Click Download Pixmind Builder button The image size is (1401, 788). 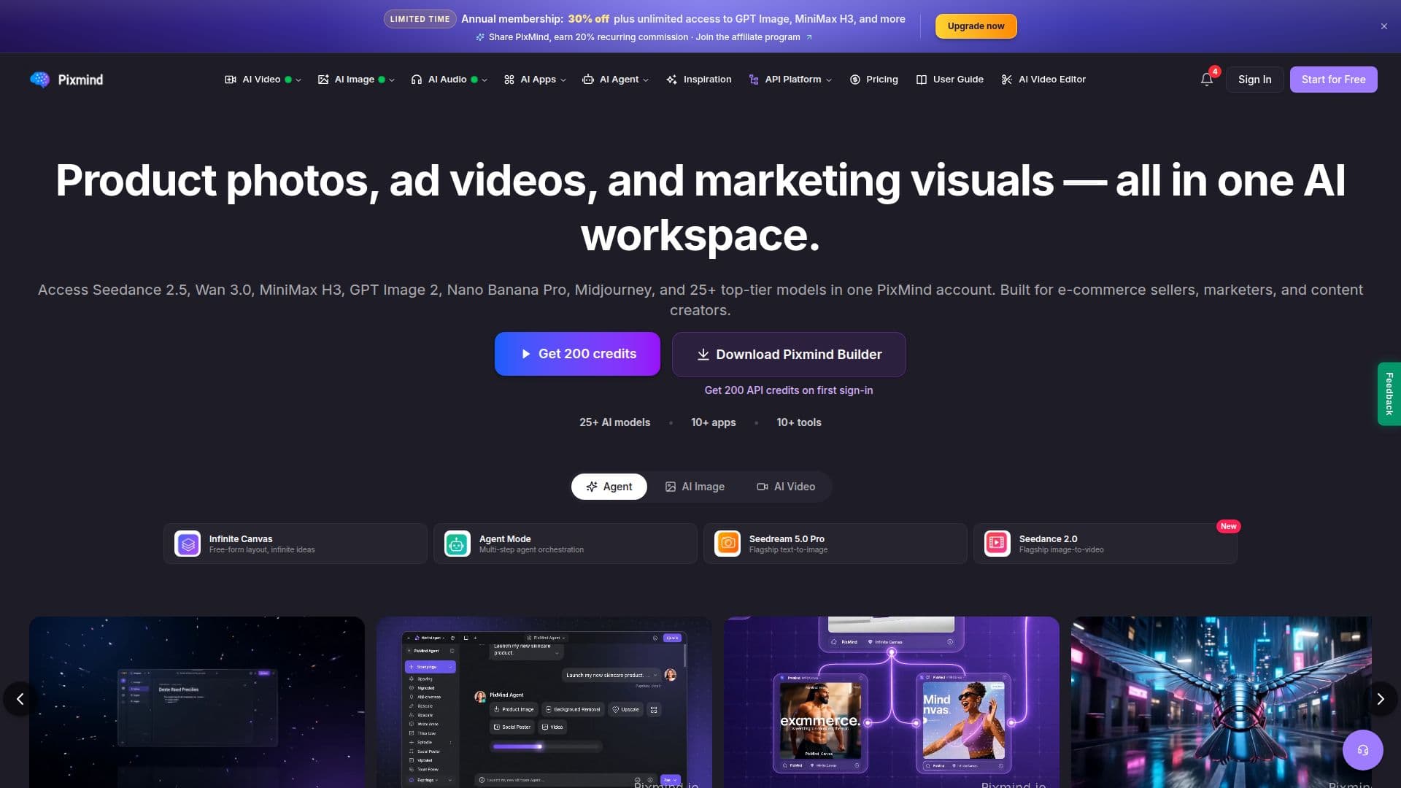pos(789,355)
